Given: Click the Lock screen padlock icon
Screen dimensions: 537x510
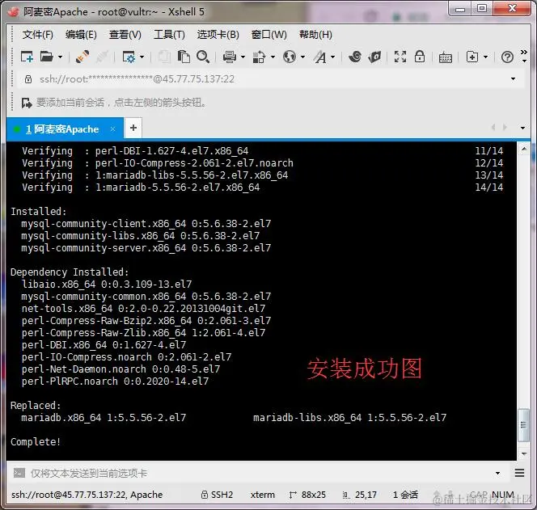Looking at the screenshot, I should (420, 57).
